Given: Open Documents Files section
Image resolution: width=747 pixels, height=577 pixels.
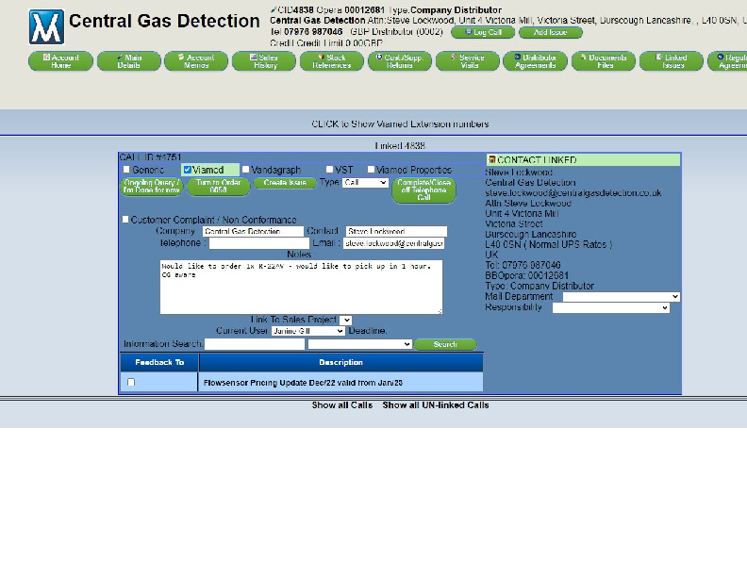Looking at the screenshot, I should (x=604, y=61).
